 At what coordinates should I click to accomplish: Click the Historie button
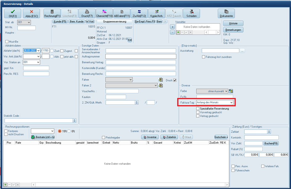click(x=233, y=23)
